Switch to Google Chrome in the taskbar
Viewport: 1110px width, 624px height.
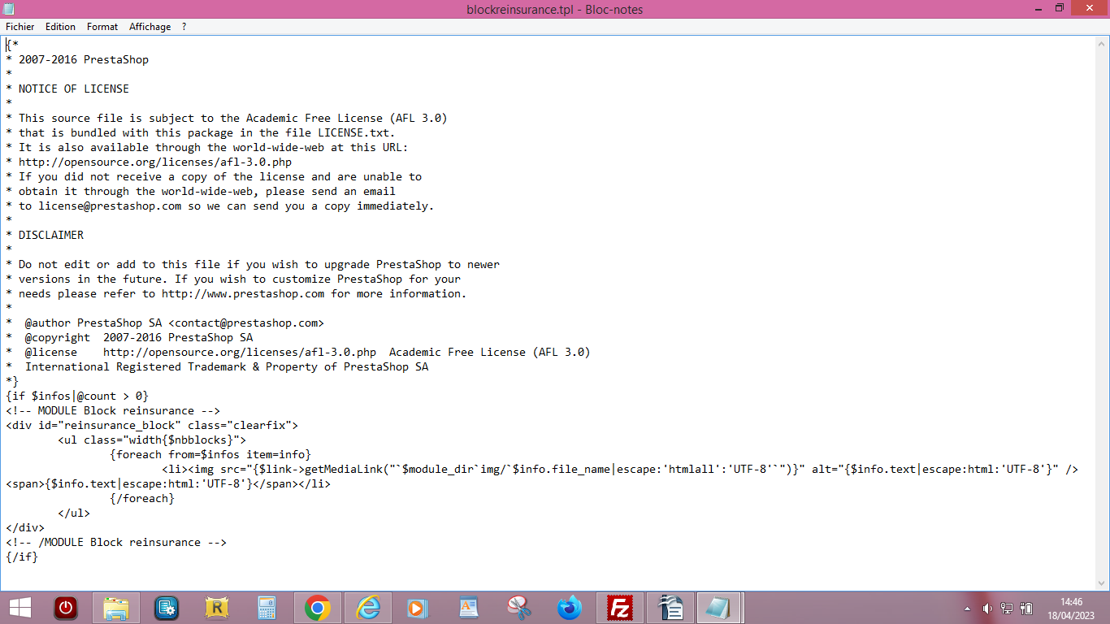click(x=317, y=608)
